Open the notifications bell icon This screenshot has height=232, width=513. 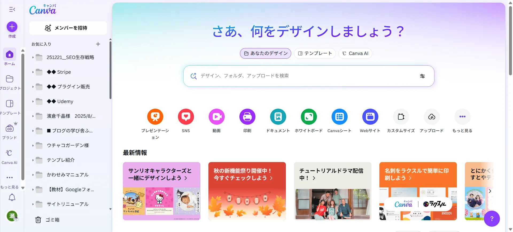12,198
